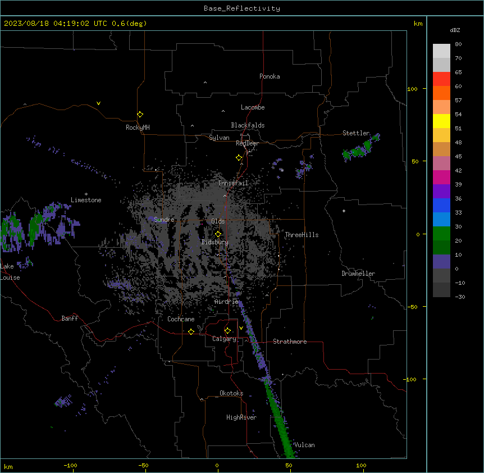Click the Sylvan town label
The width and height of the screenshot is (484, 473).
(x=219, y=138)
